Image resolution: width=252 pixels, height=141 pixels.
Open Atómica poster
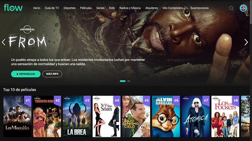tap(196, 117)
